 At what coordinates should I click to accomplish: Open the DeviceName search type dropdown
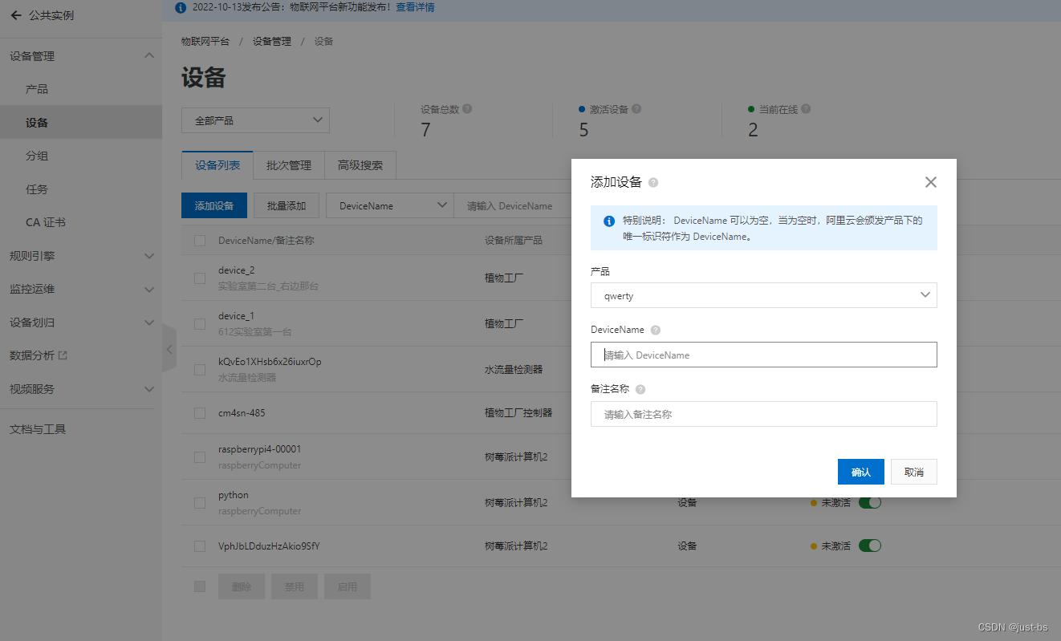tap(390, 205)
